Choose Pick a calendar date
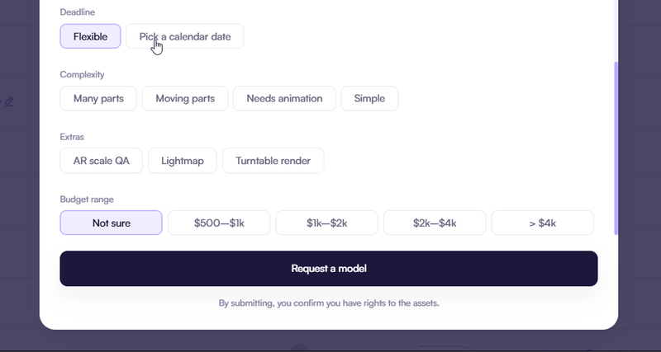Image resolution: width=661 pixels, height=352 pixels. pos(184,36)
